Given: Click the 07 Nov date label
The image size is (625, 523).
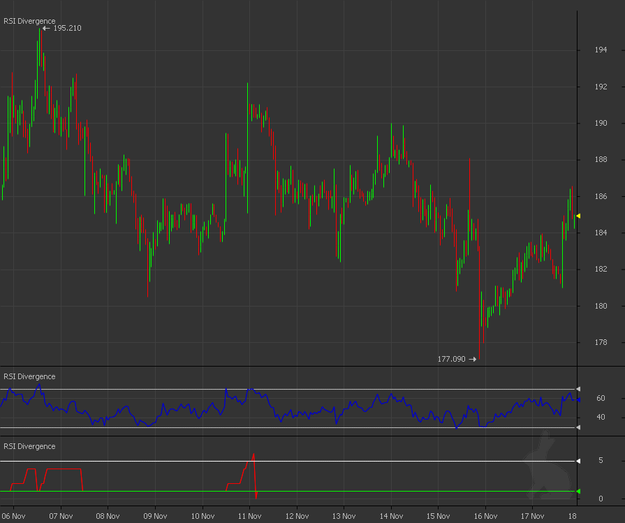Looking at the screenshot, I should click(61, 516).
